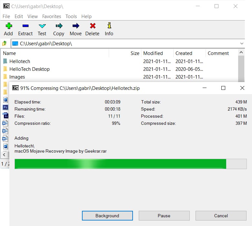252x226 pixels.
Task: Click the file name macOS Mojave Recovery Image
Action: click(x=60, y=151)
